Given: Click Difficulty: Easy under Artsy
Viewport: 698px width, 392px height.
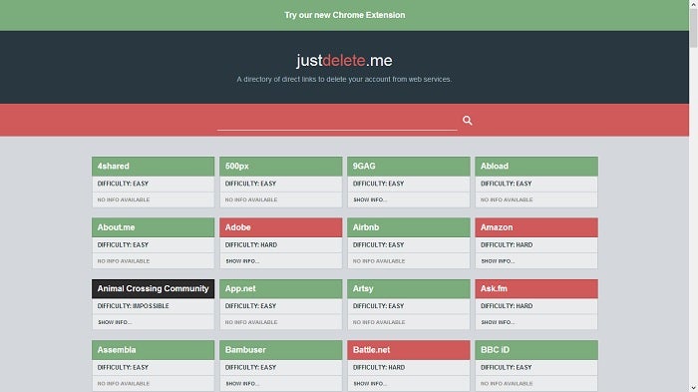Looking at the screenshot, I should pos(378,306).
